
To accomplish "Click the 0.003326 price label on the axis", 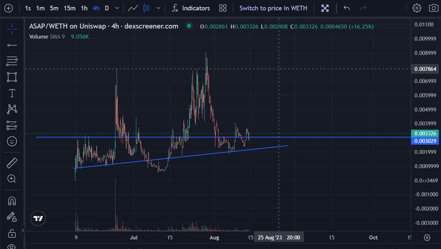I will coord(425,133).
